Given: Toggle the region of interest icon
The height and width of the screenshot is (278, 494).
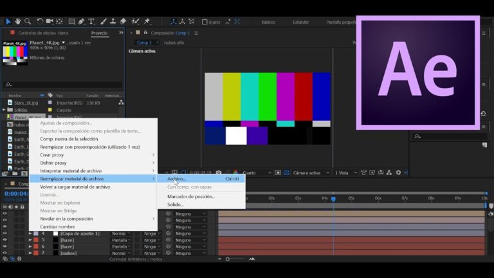Looking at the screenshot, I should click(x=278, y=172).
